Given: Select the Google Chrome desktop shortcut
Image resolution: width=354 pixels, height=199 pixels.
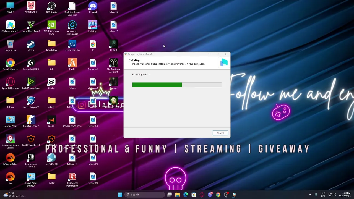Looking at the screenshot, I should pos(10,65).
